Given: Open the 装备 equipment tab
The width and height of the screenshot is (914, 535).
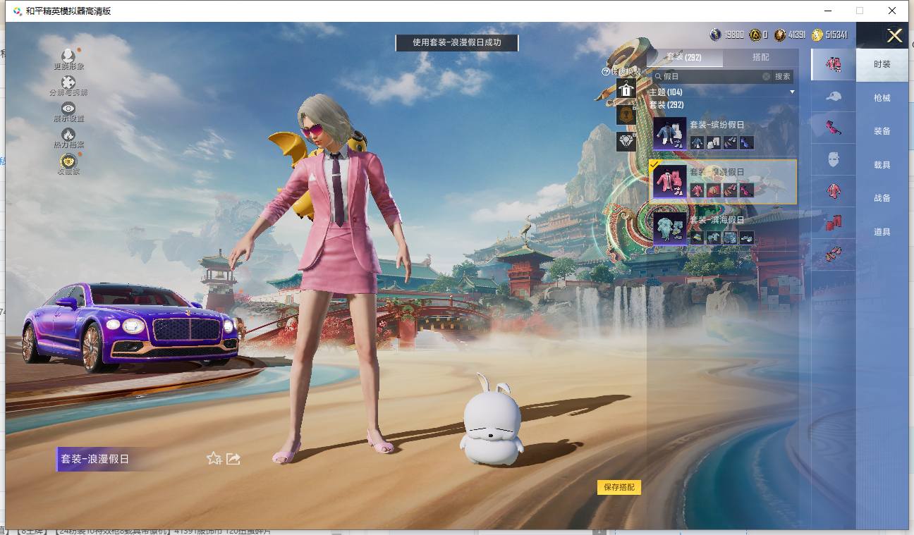Looking at the screenshot, I should pyautogui.click(x=882, y=131).
